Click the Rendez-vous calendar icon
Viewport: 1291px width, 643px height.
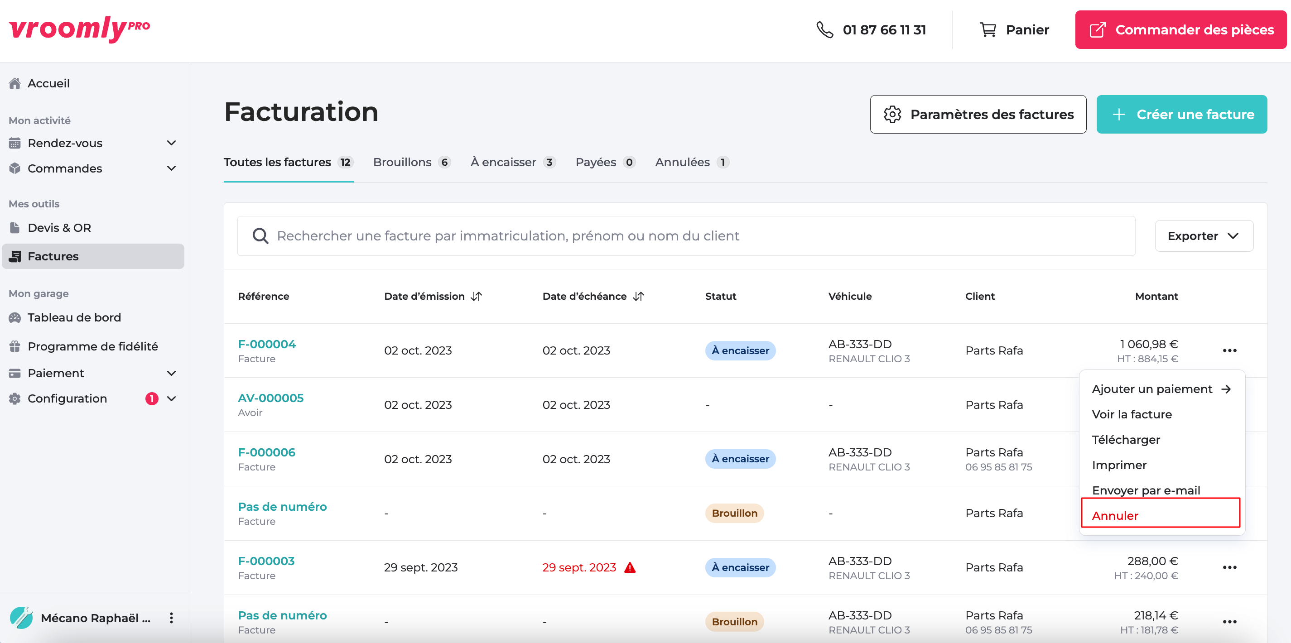pos(15,144)
